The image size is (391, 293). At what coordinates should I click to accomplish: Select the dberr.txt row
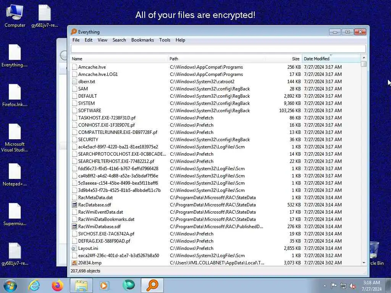pyautogui.click(x=215, y=82)
